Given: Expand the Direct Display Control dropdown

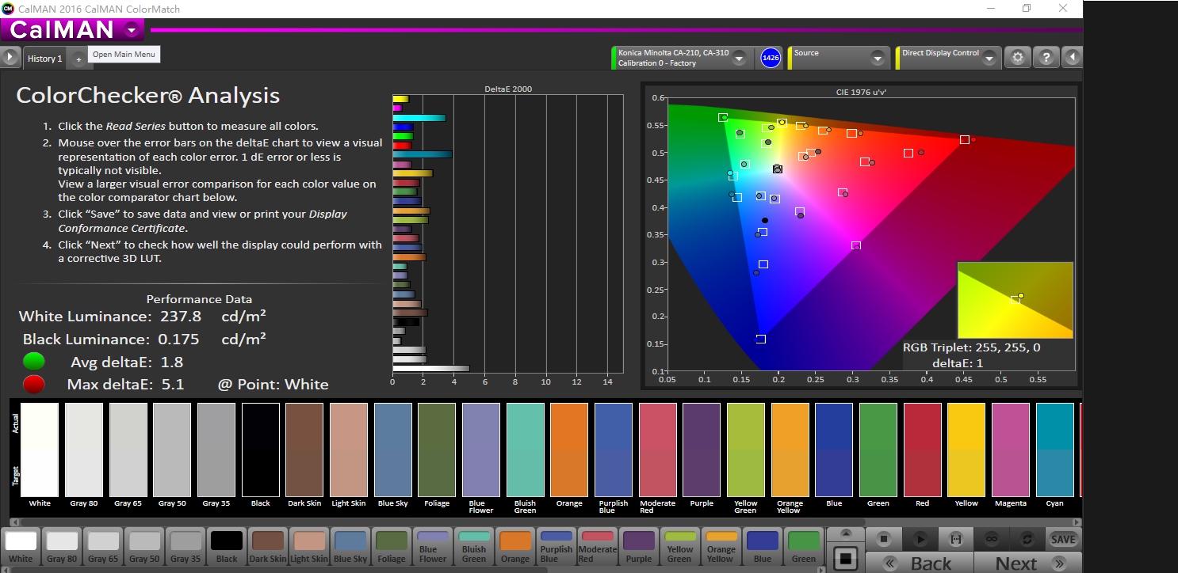Looking at the screenshot, I should [x=989, y=58].
